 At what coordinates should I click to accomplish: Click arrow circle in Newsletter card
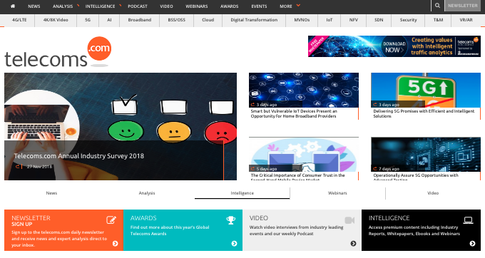point(115,244)
